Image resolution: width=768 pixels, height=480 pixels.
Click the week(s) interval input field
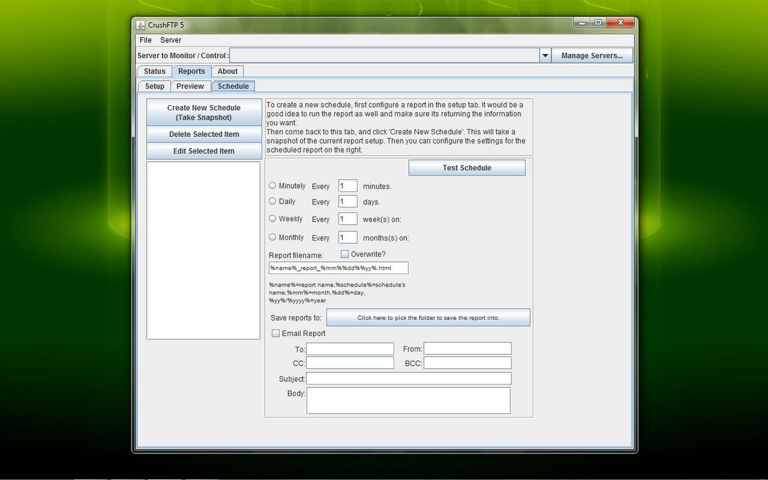348,219
